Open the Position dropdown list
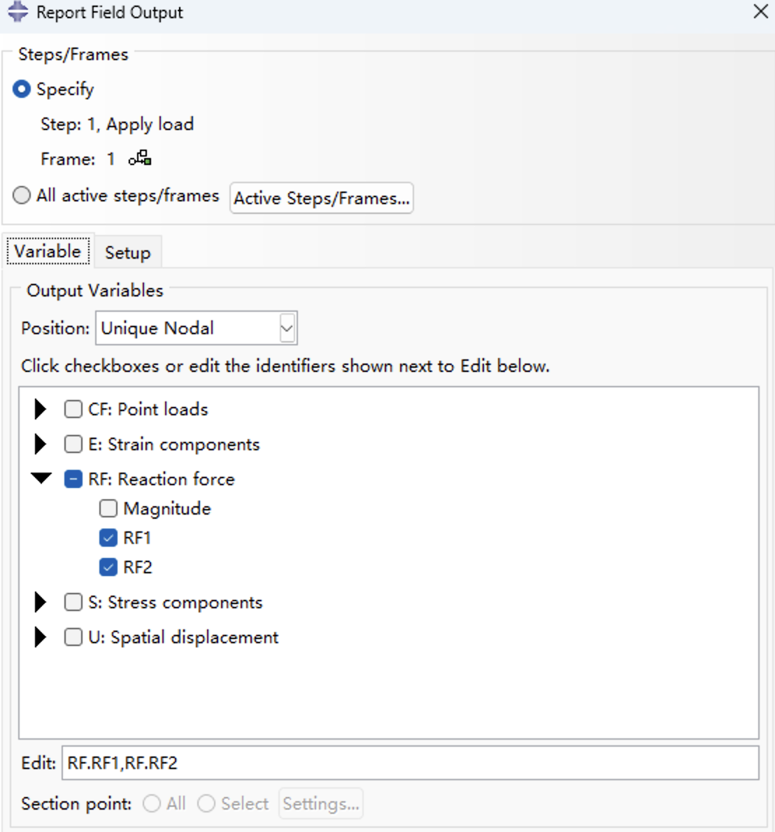Screen dimensions: 775x832 (x=287, y=328)
